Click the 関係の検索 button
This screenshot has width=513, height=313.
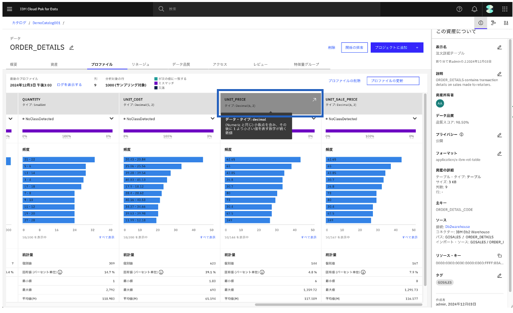354,47
